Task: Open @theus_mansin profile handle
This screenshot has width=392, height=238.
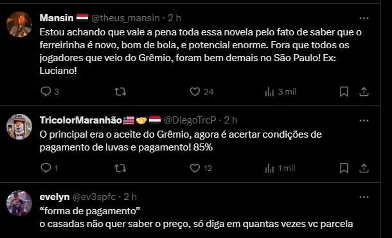Action: tap(125, 18)
